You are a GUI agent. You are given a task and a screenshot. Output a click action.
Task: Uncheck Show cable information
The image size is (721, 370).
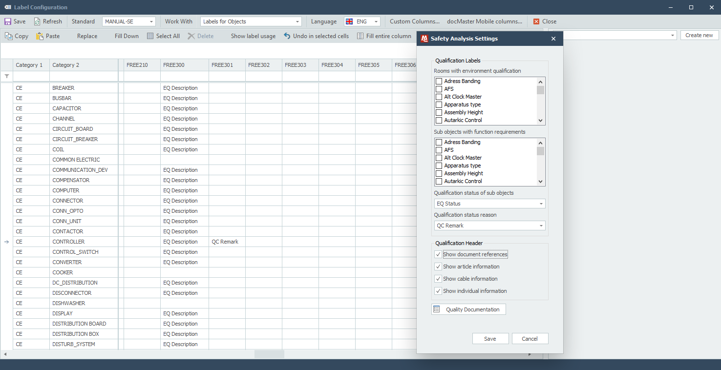(x=438, y=279)
